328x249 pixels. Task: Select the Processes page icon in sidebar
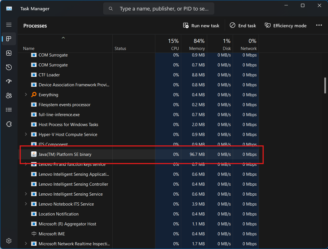[9, 39]
